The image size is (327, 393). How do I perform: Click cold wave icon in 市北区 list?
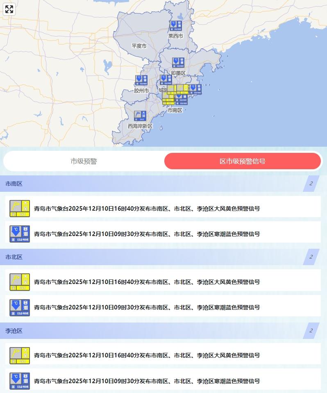(x=20, y=307)
